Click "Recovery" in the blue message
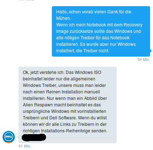Image resolution: width=153 pixels, height=150 pixels. 133,25
